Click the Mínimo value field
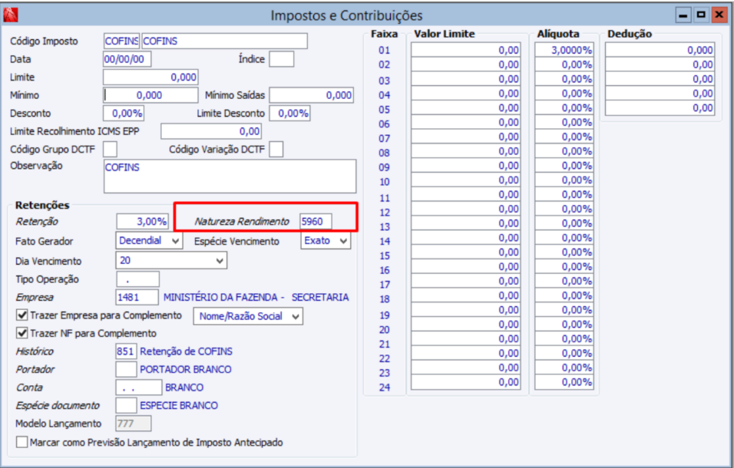Screen dimensions: 734x468 pos(150,95)
